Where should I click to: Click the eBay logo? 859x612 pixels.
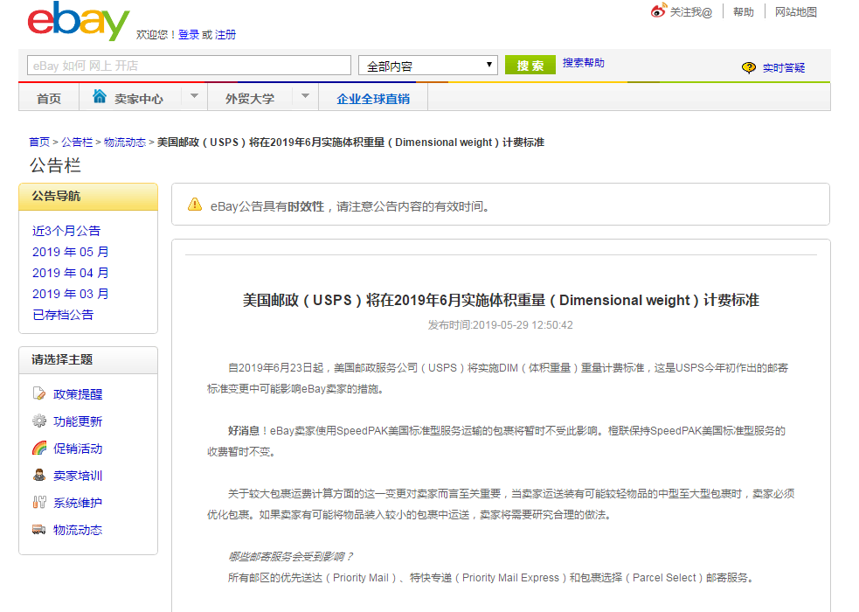[79, 21]
